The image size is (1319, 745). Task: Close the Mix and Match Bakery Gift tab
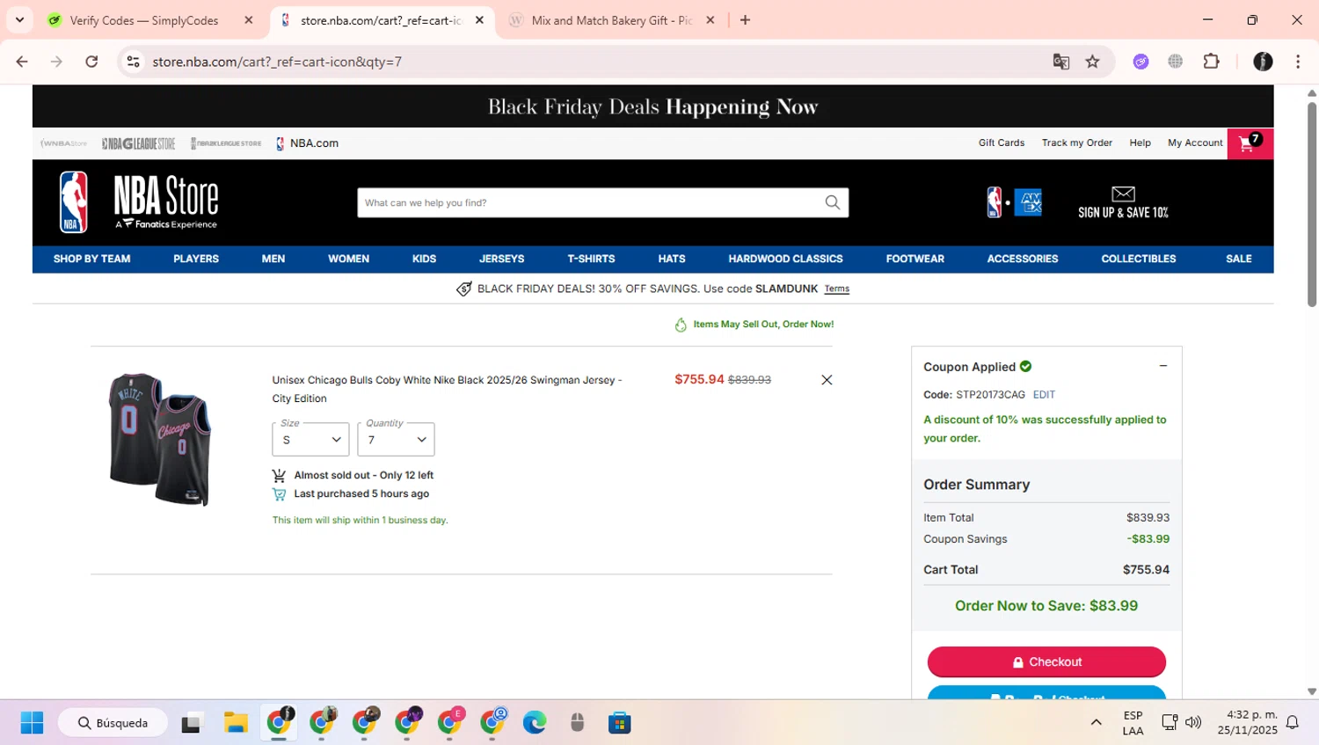pos(711,20)
